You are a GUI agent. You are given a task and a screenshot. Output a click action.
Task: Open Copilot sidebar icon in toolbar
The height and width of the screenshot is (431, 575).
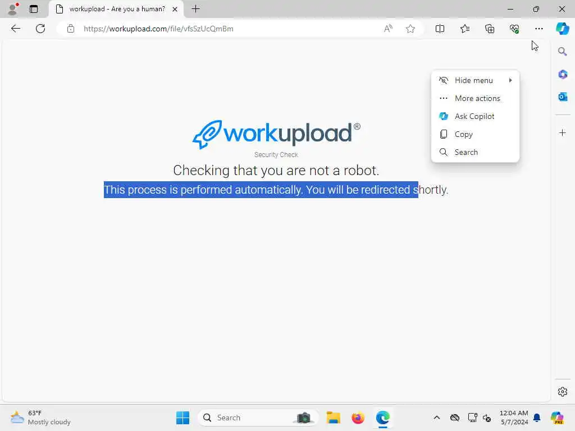tap(563, 29)
